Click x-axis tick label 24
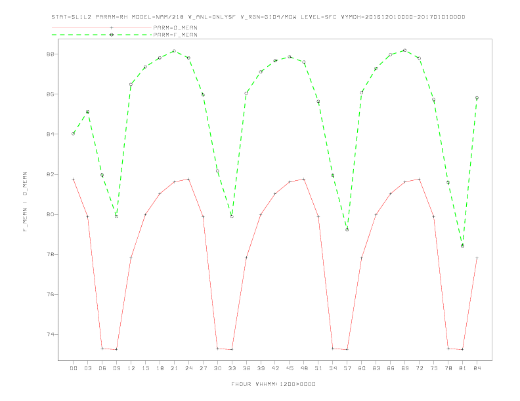 pyautogui.click(x=188, y=368)
